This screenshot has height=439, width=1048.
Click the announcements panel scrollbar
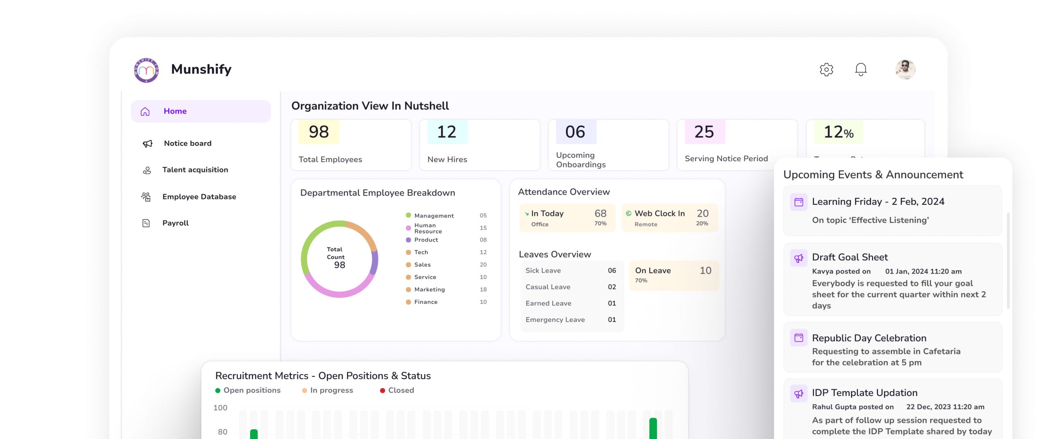point(1008,260)
